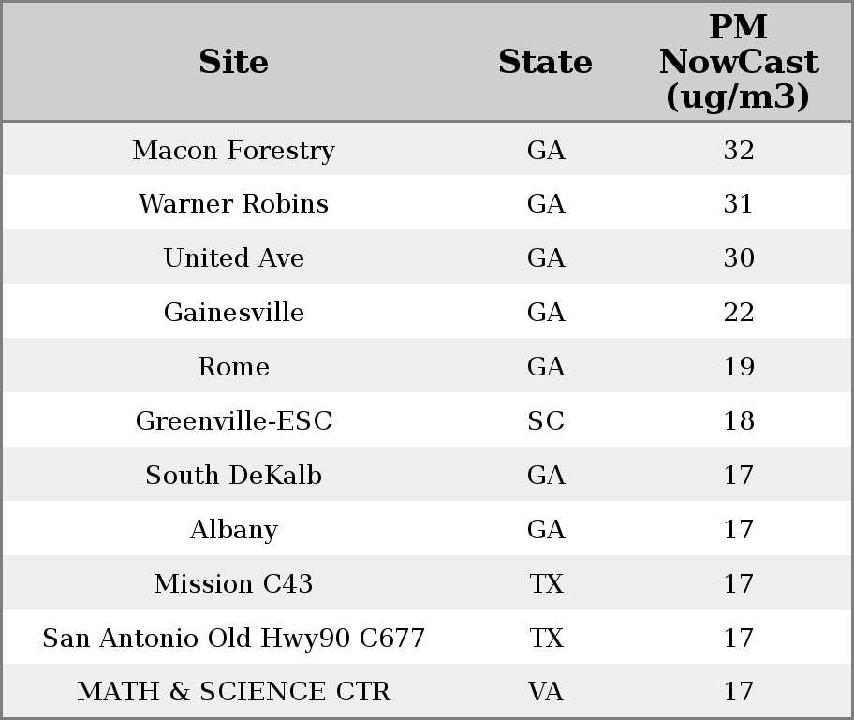Select the TX state cell for Mission C43
Screen dimensions: 854x720
[x=546, y=584]
